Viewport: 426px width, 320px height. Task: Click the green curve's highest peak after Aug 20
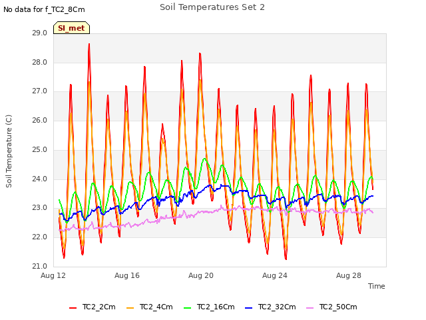pyautogui.click(x=204, y=159)
